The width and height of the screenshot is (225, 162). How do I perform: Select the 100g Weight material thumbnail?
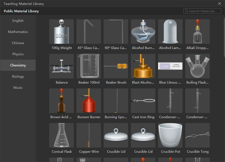(61, 32)
